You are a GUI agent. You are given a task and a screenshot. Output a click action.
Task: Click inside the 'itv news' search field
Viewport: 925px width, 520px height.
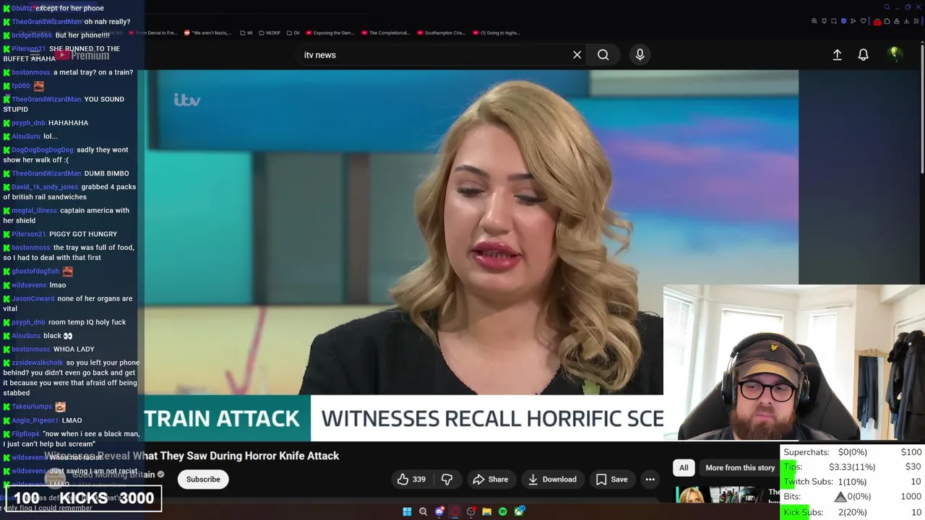point(434,55)
